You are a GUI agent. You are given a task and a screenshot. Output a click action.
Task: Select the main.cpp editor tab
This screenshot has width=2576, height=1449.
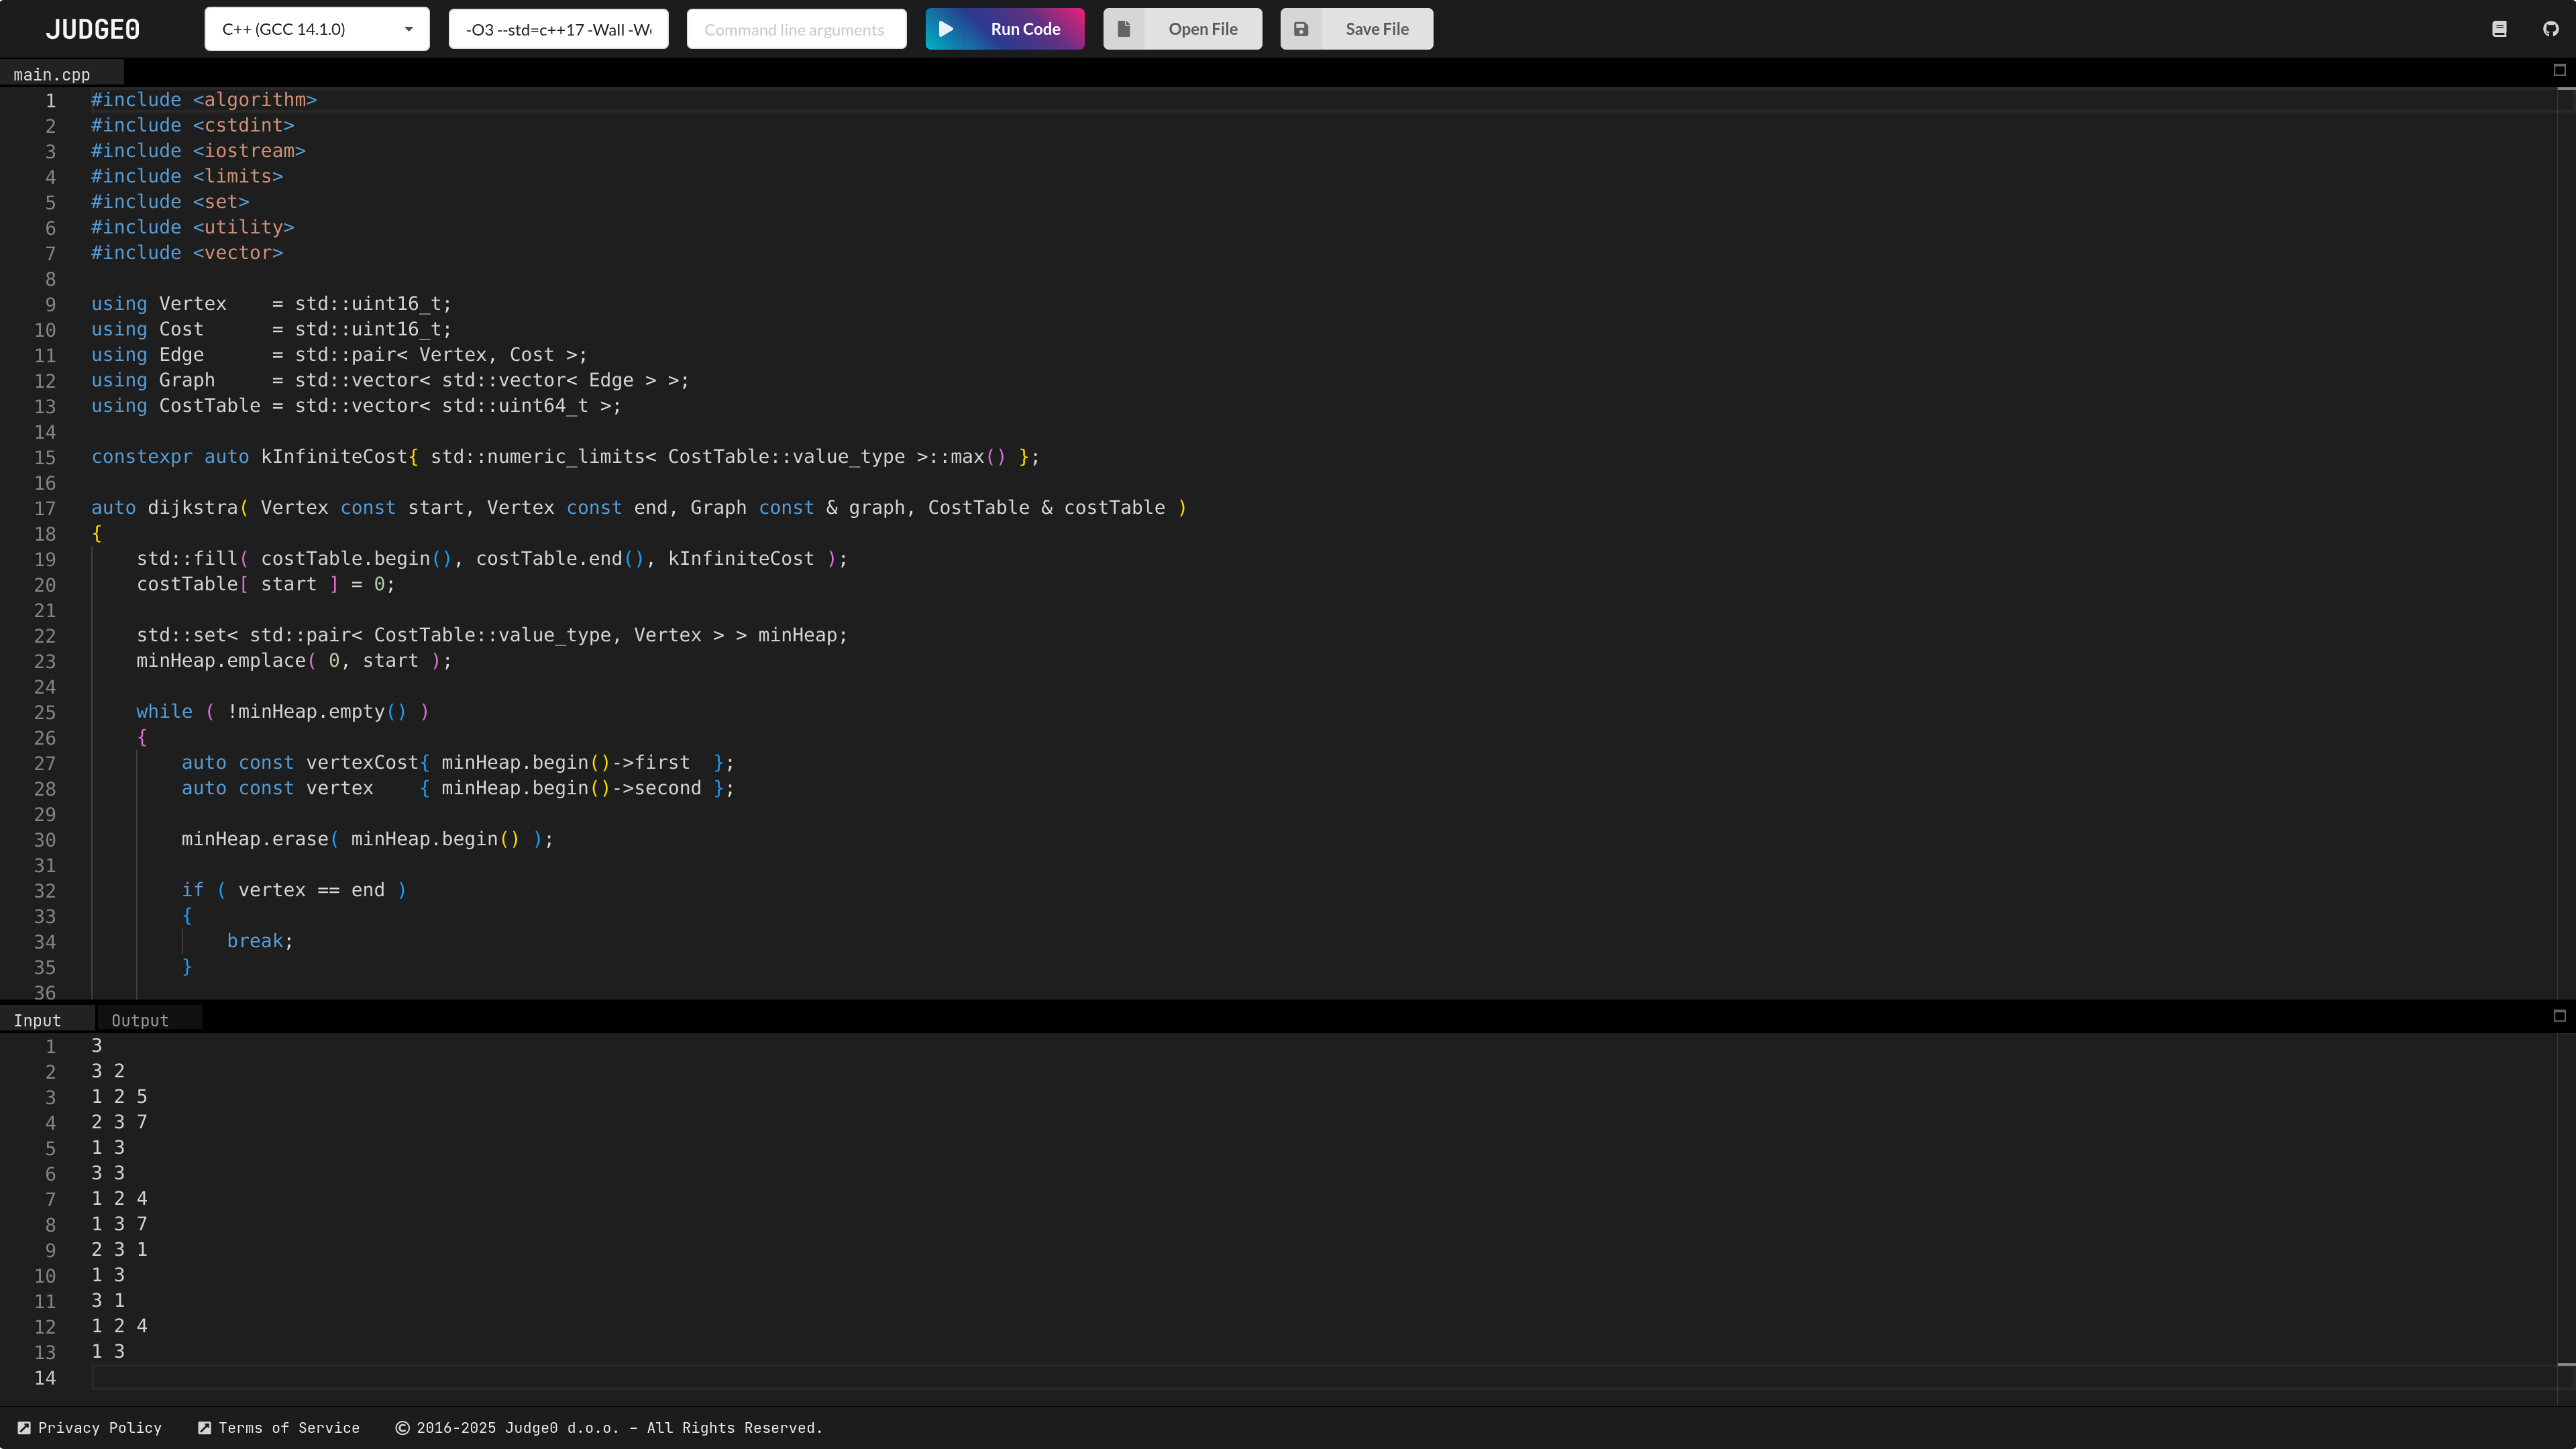tap(52, 75)
